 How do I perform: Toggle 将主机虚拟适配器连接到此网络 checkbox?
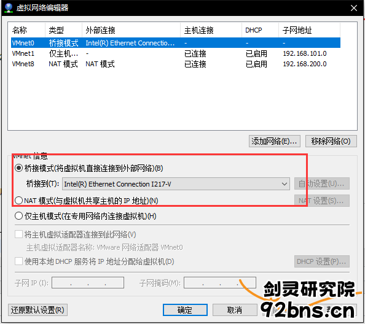coord(18,234)
